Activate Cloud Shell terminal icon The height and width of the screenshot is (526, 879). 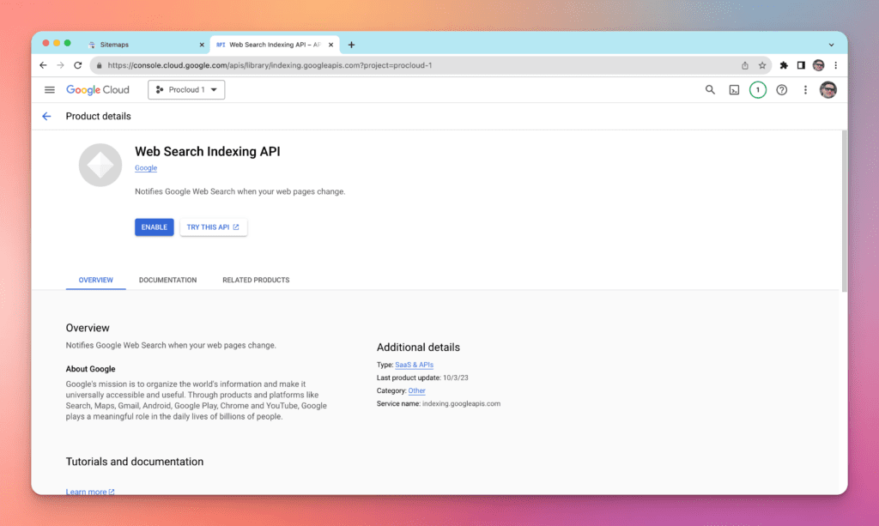pyautogui.click(x=734, y=90)
